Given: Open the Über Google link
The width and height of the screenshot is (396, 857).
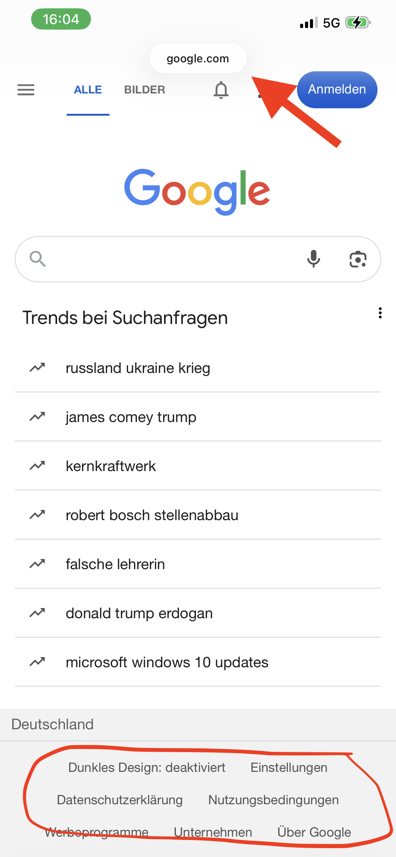Looking at the screenshot, I should [314, 832].
